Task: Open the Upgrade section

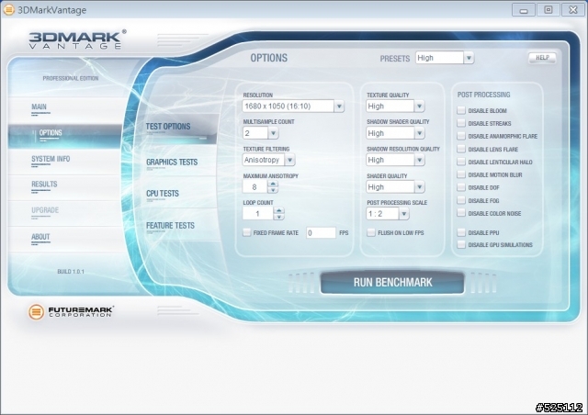Action: 45,210
